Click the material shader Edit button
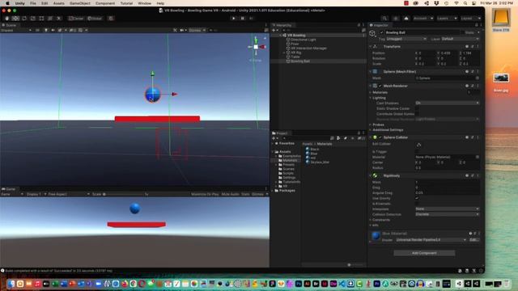Screen dimensions: 518x291 pyautogui.click(x=473, y=240)
